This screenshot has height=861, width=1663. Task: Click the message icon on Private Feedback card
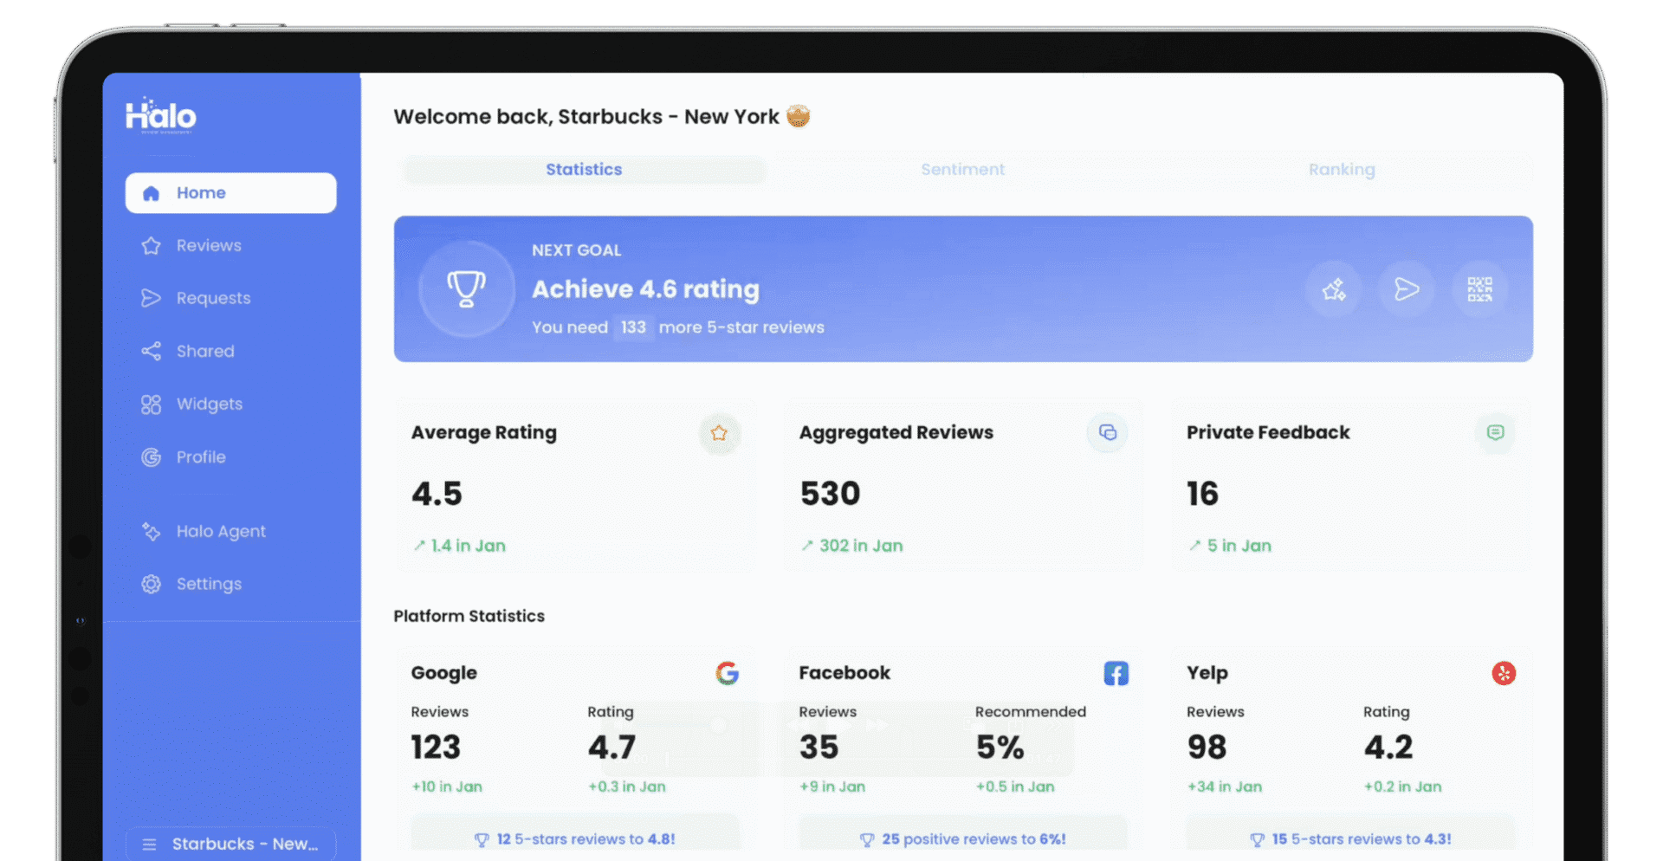coord(1495,433)
